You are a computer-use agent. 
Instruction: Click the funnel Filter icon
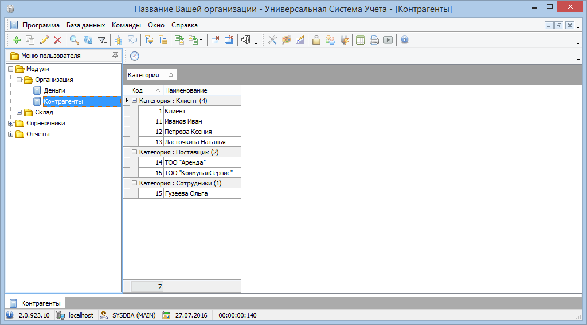coord(102,40)
